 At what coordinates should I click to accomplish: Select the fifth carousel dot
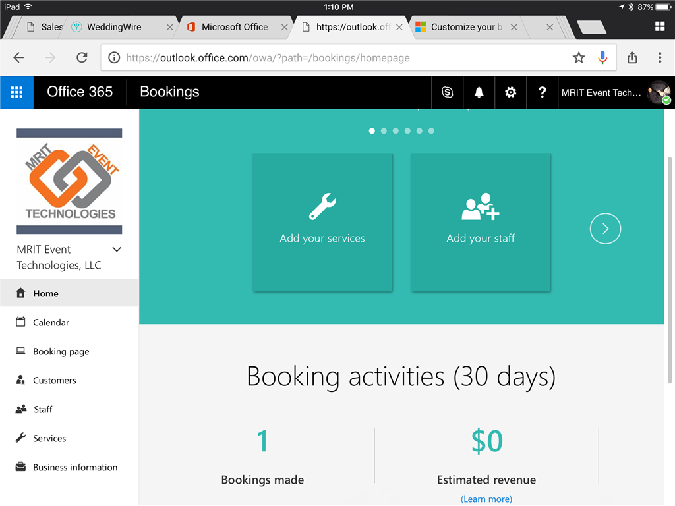tap(419, 131)
